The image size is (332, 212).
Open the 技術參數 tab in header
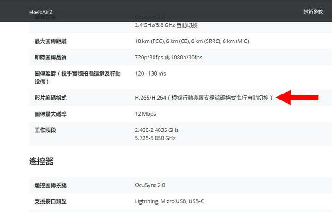[x=313, y=12]
